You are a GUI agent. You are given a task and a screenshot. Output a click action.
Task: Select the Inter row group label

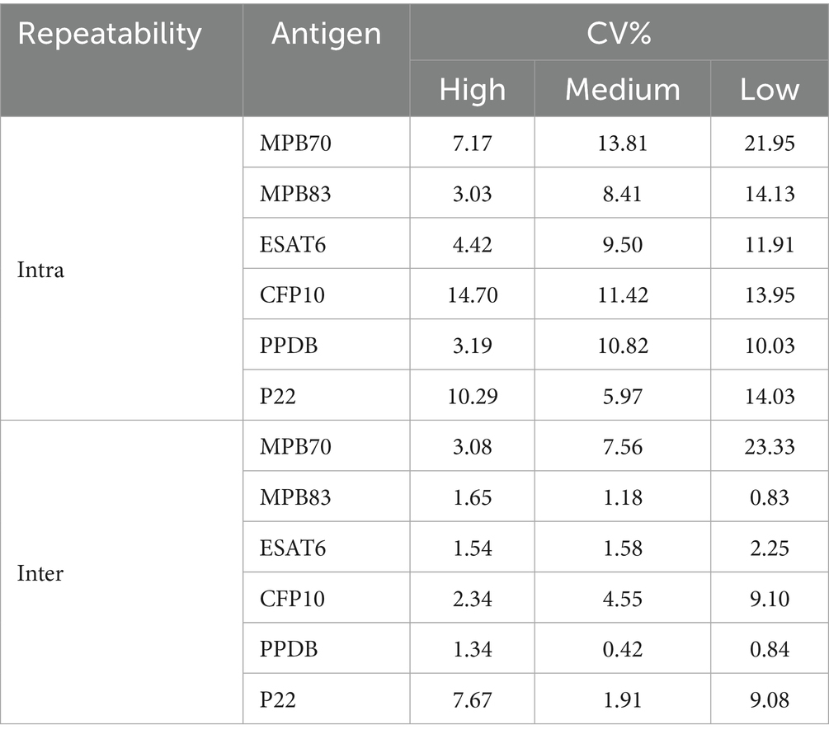pos(40,573)
